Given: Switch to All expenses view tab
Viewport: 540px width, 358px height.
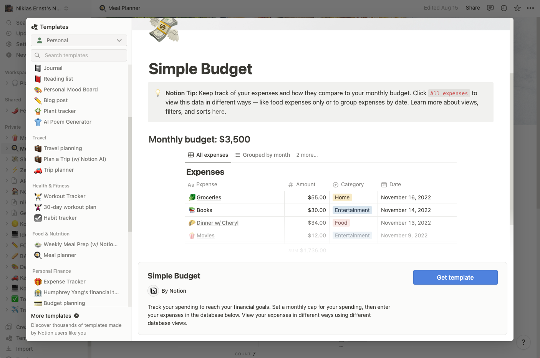Looking at the screenshot, I should click(208, 155).
